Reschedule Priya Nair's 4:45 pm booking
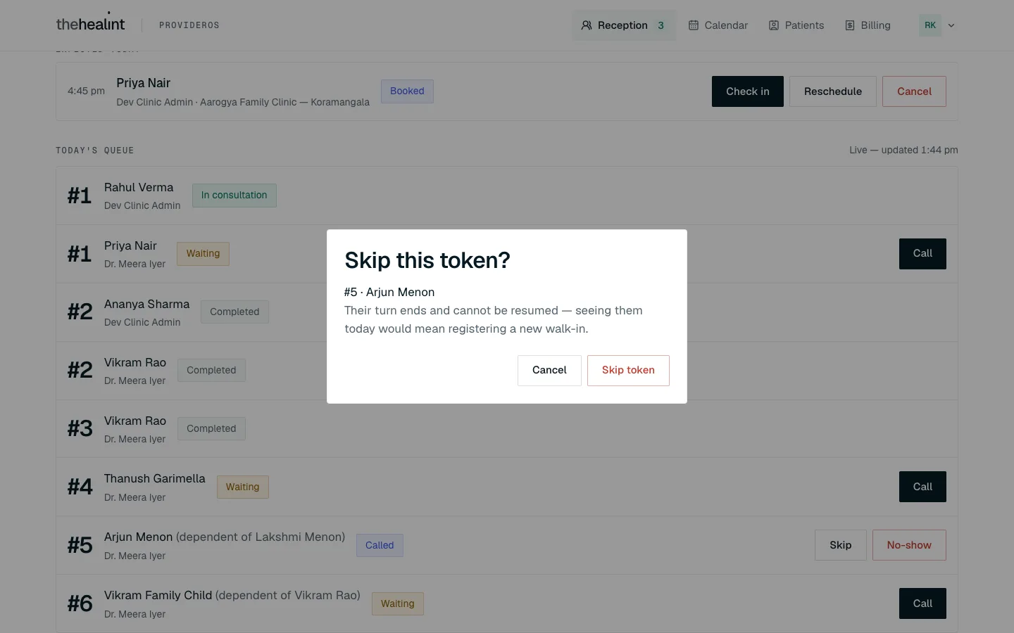This screenshot has width=1014, height=633. tap(833, 91)
